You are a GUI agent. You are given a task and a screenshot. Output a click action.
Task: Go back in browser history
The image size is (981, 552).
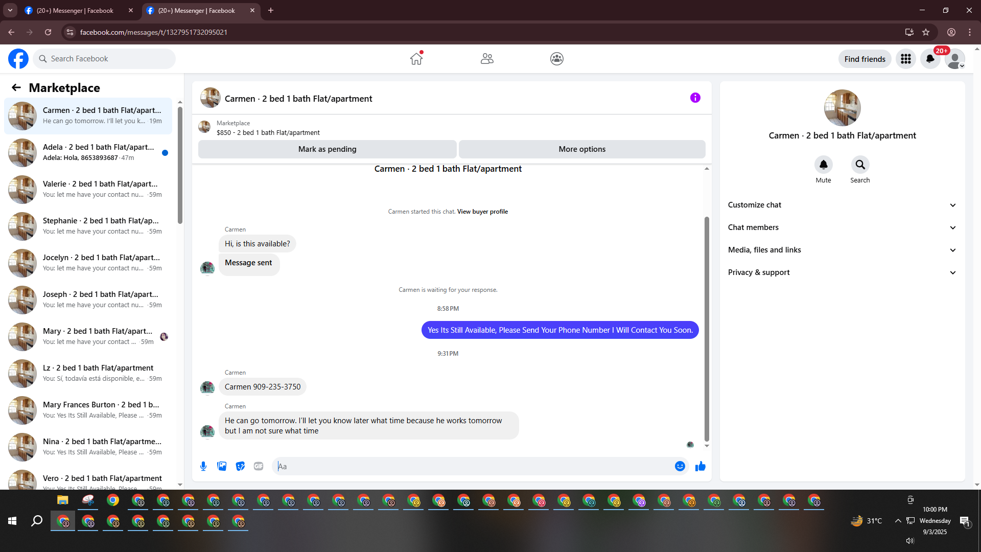coord(11,32)
